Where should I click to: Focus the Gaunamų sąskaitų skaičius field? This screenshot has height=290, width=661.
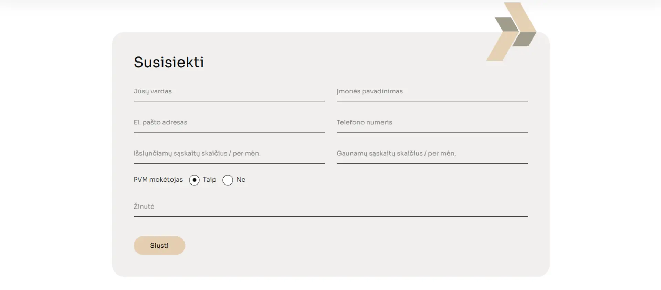pyautogui.click(x=432, y=153)
